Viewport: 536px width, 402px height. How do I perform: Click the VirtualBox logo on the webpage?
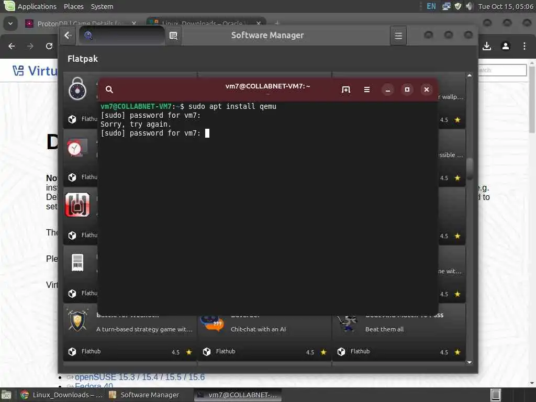[x=35, y=71]
